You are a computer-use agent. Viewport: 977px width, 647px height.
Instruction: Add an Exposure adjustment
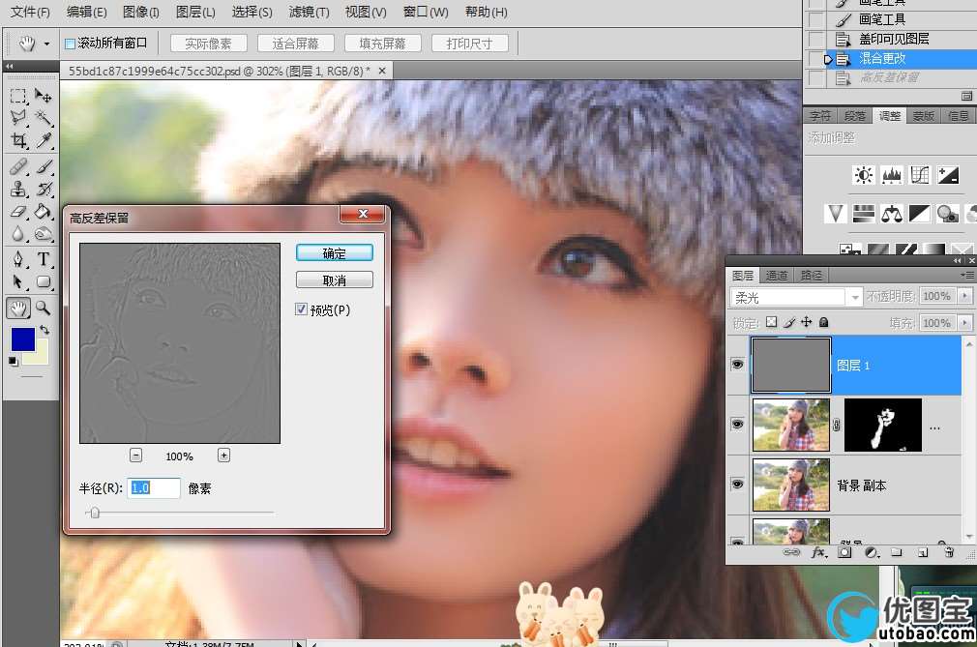tap(948, 176)
